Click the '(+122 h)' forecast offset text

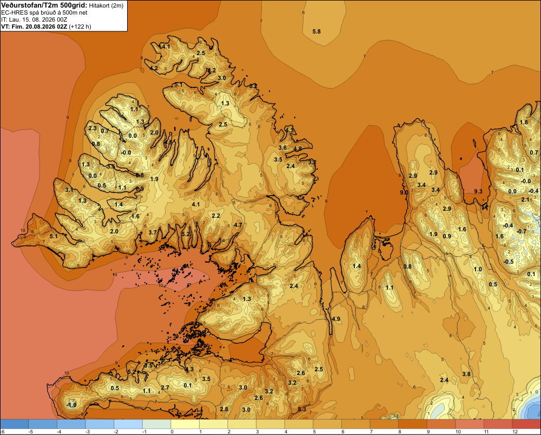click(x=80, y=26)
